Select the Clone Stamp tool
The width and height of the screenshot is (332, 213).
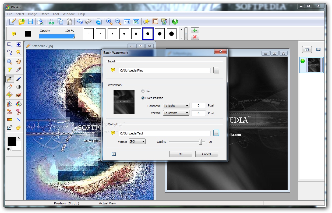point(10,112)
